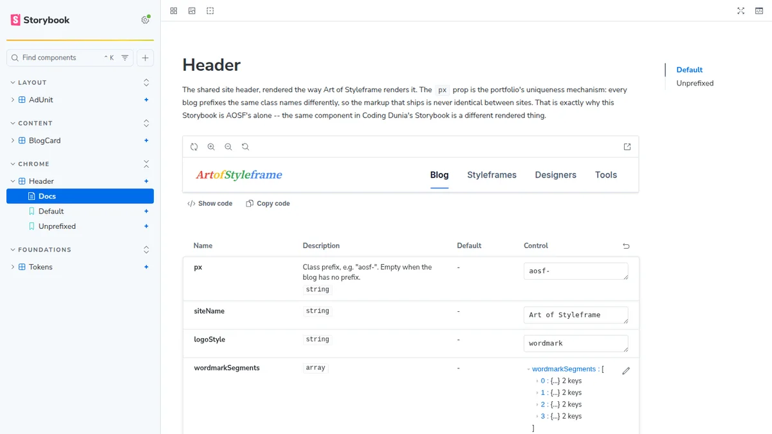
Task: Click the status dot beside Tokens
Action: tap(147, 267)
